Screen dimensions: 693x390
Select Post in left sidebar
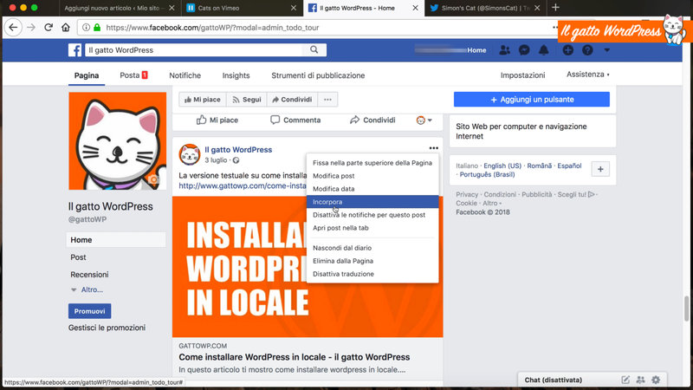pyautogui.click(x=78, y=257)
